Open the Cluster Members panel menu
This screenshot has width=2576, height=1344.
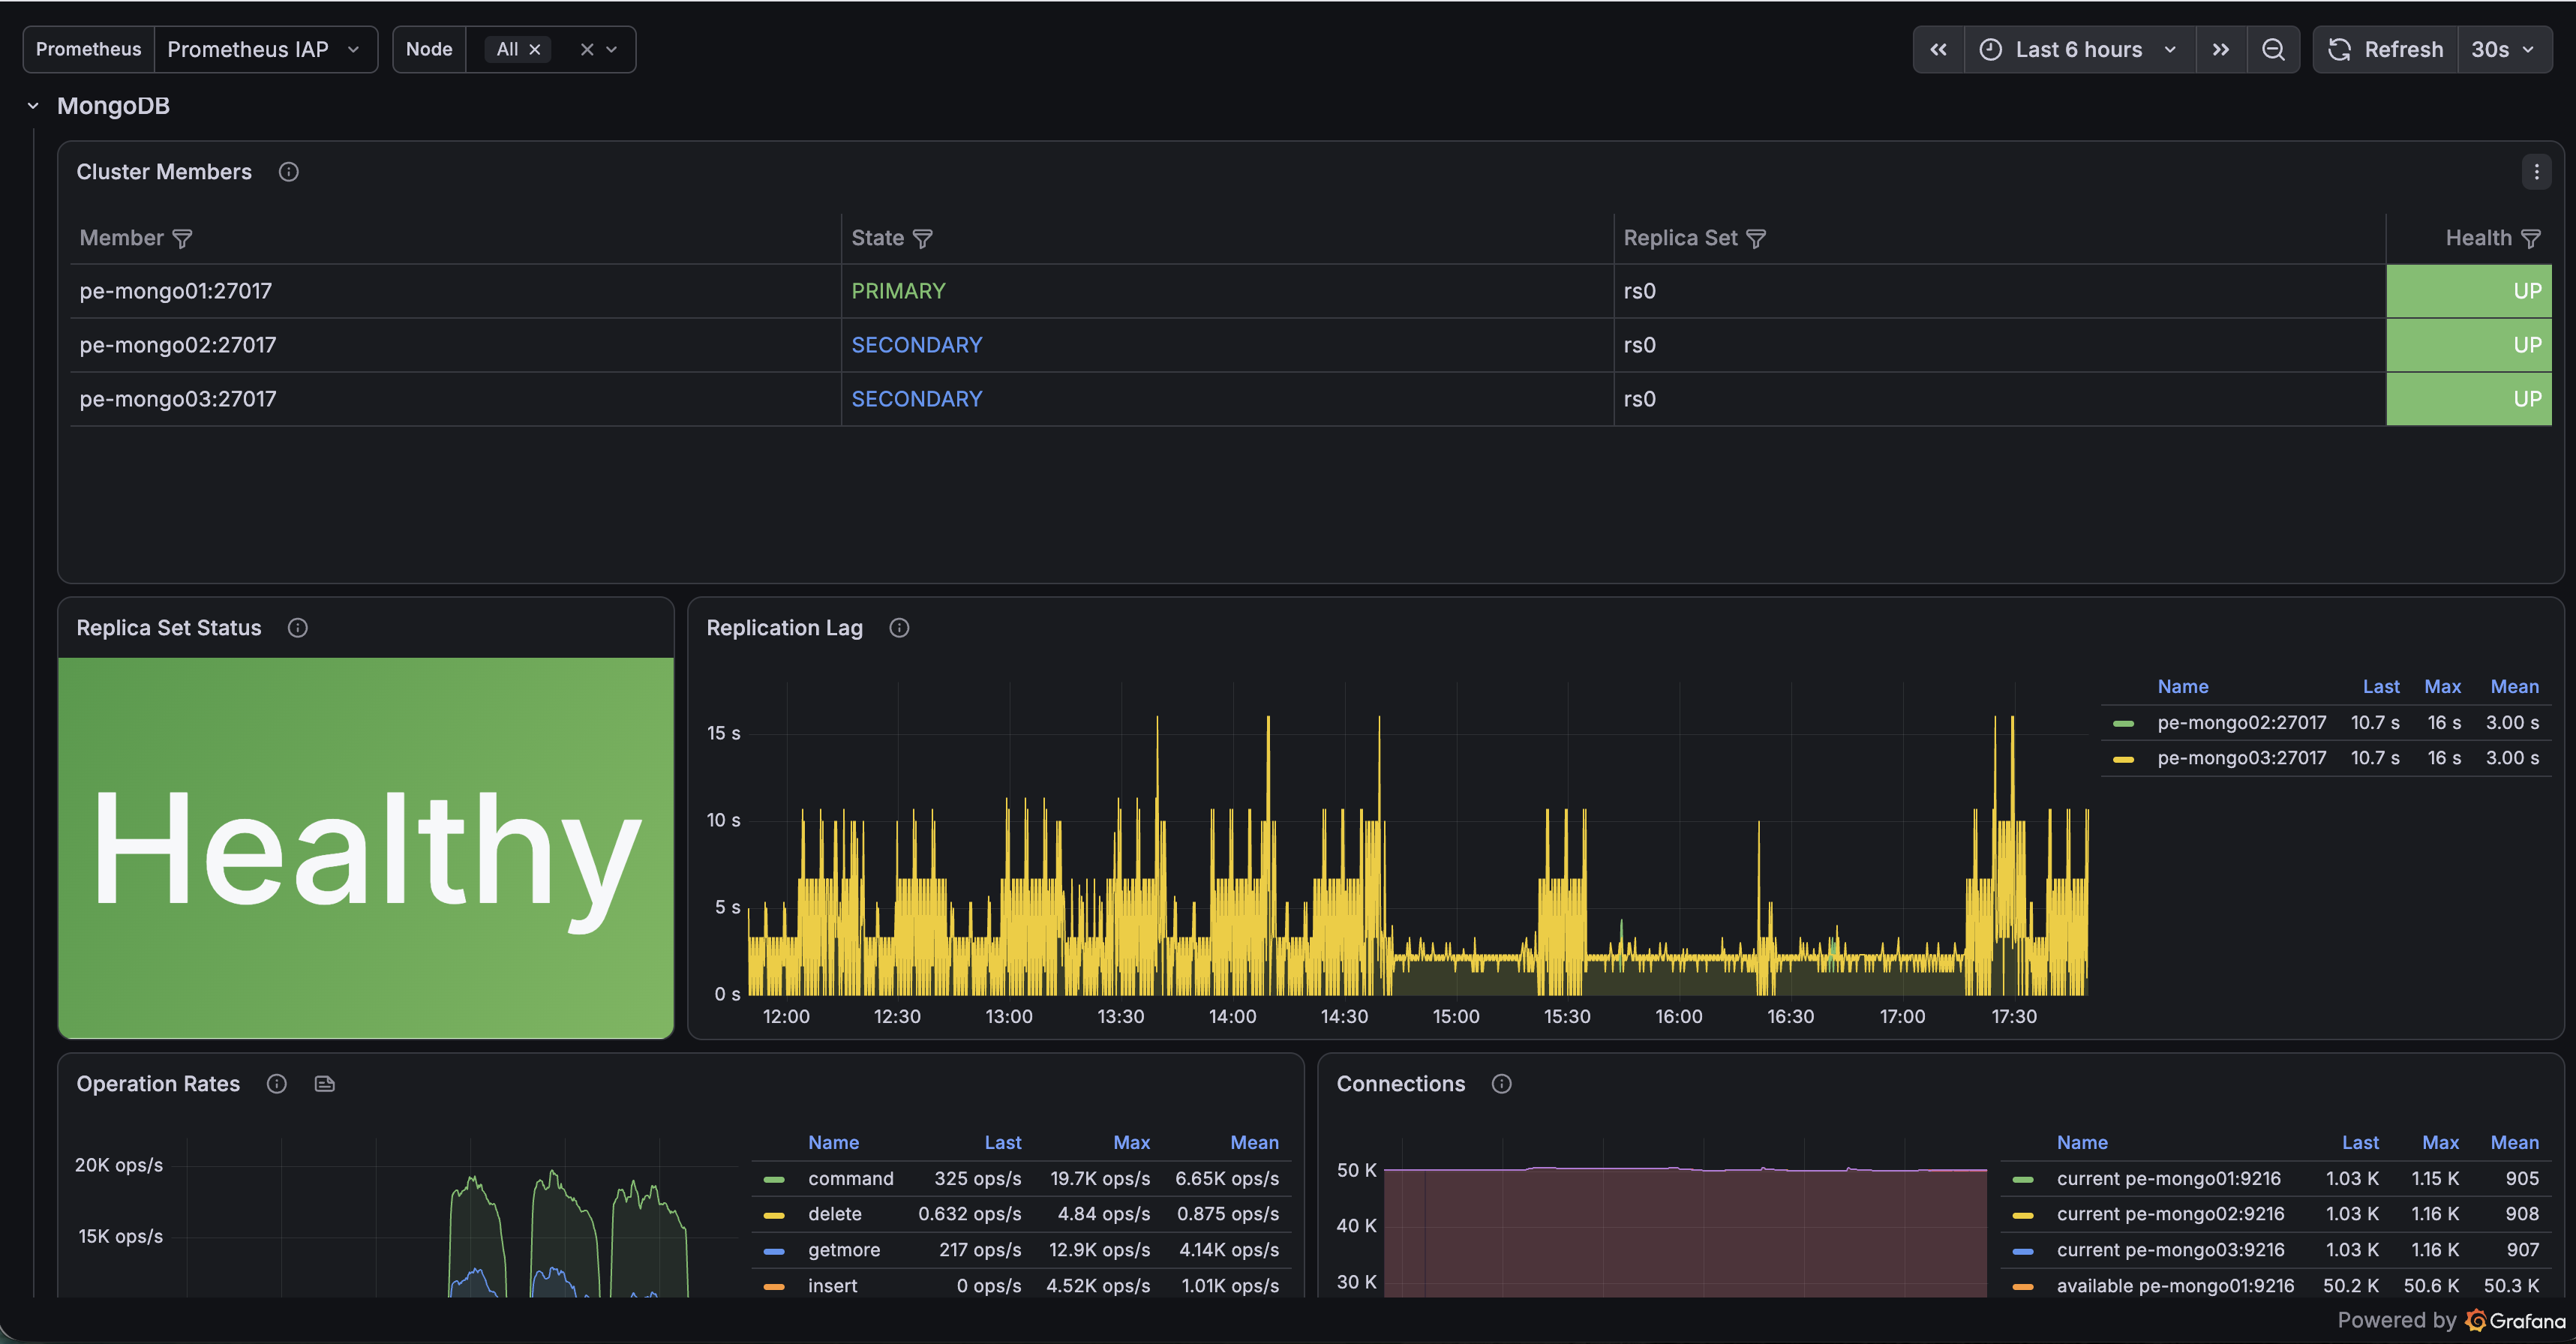tap(2535, 172)
